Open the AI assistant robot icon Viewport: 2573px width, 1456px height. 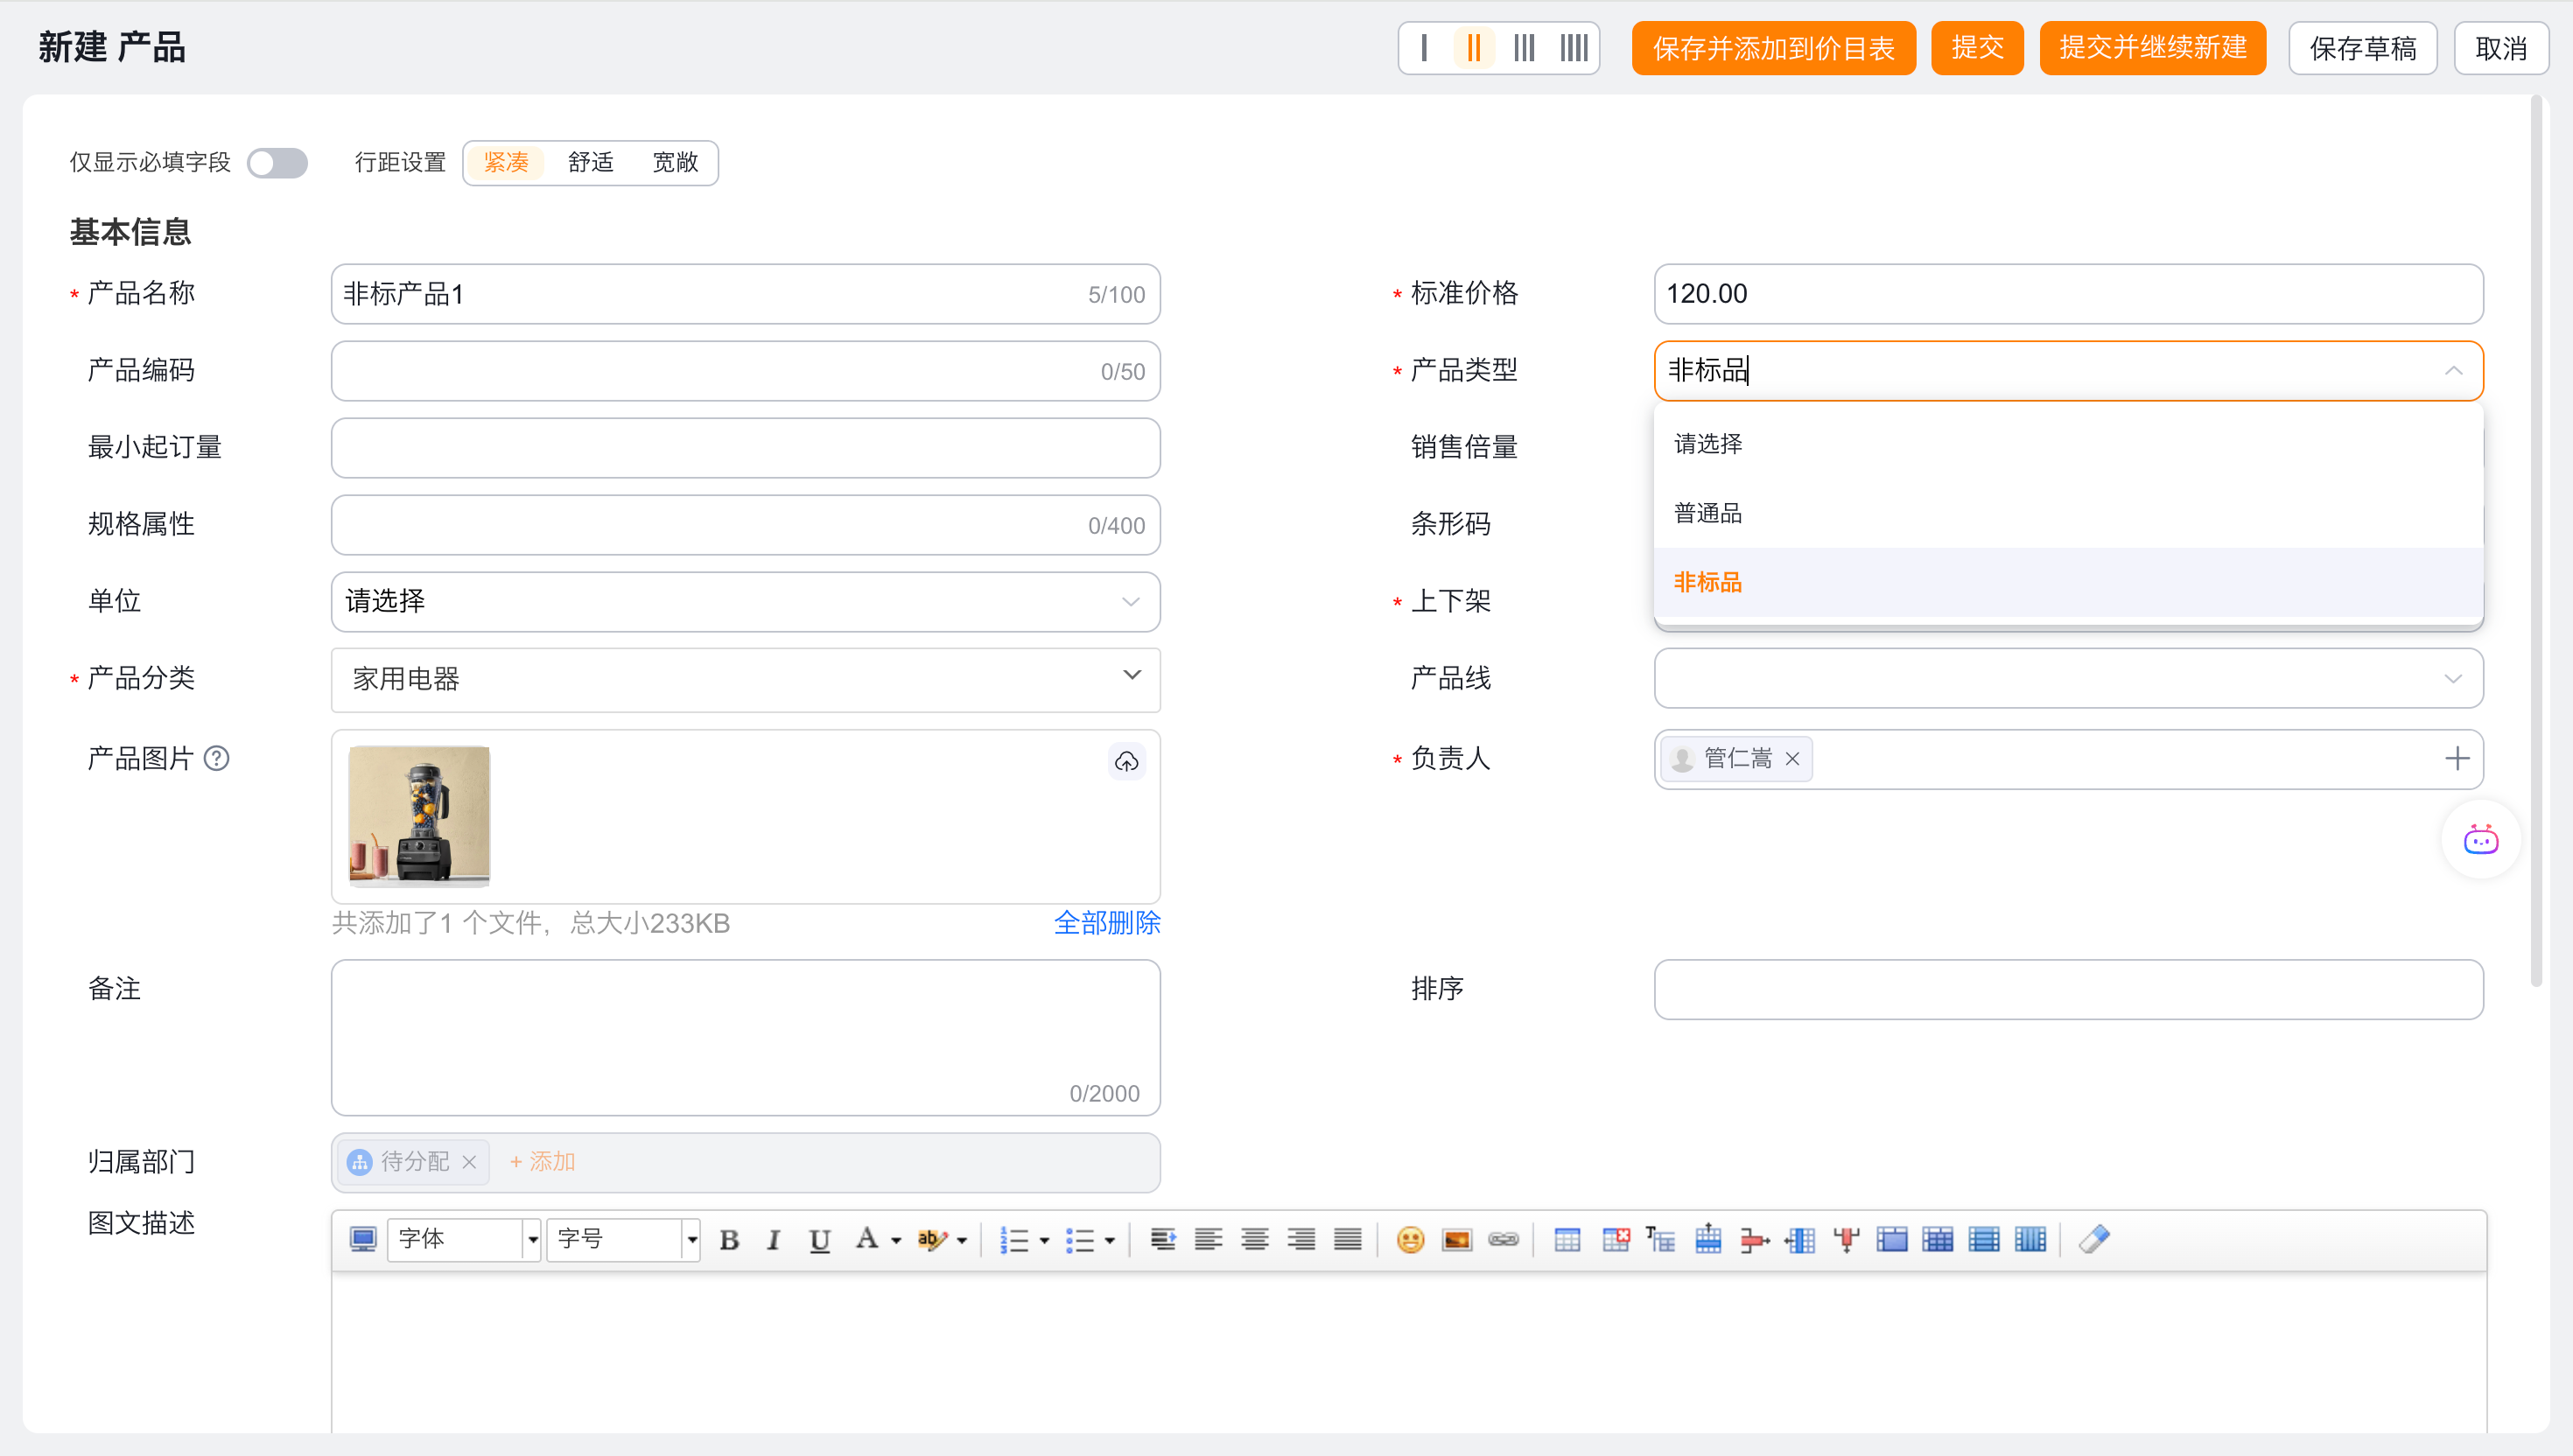click(x=2480, y=840)
